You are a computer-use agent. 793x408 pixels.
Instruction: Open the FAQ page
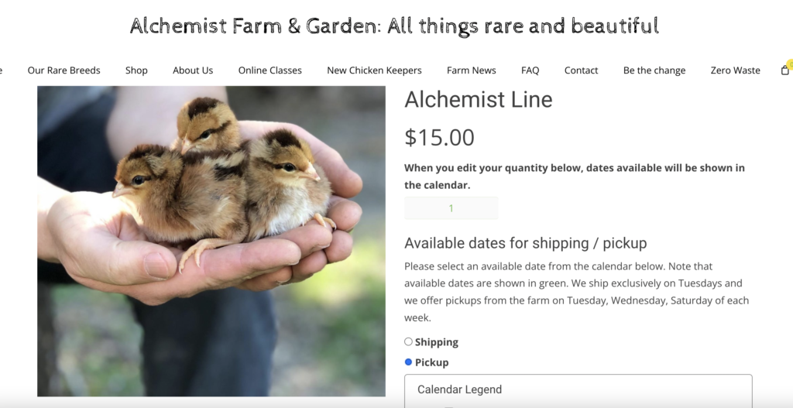530,70
